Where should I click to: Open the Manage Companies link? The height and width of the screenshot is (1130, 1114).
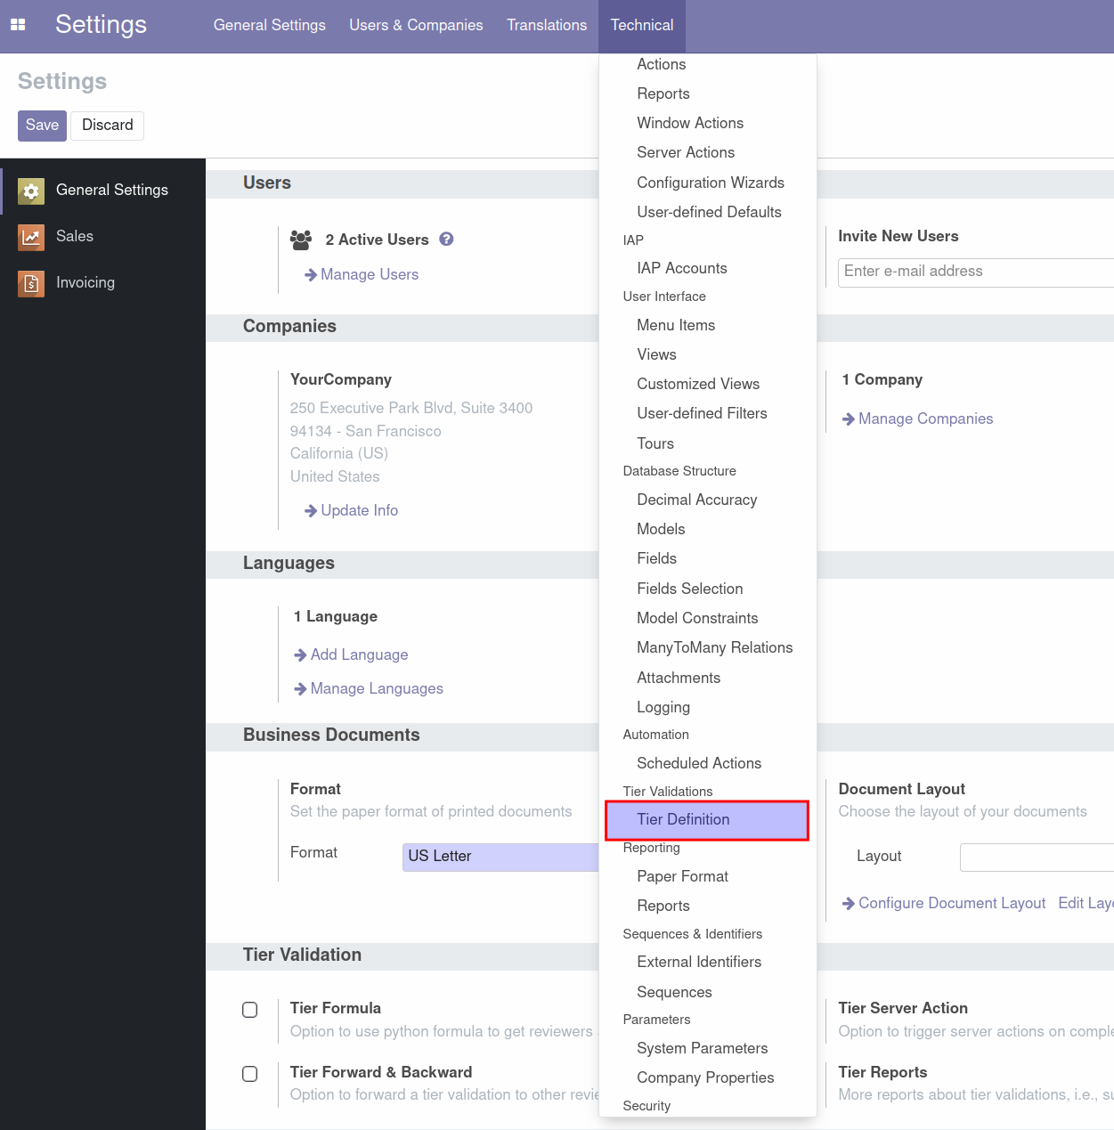pos(917,419)
